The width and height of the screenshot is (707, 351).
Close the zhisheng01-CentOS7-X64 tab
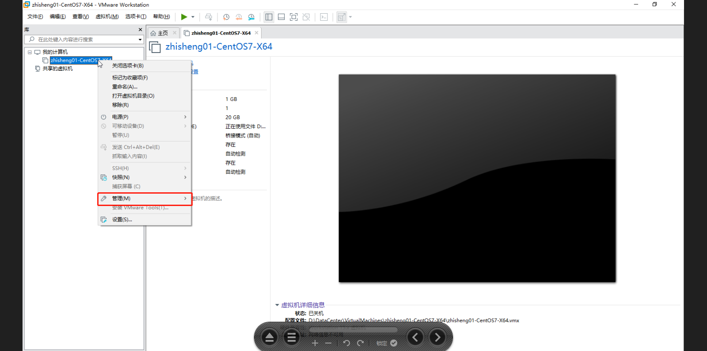(x=256, y=33)
